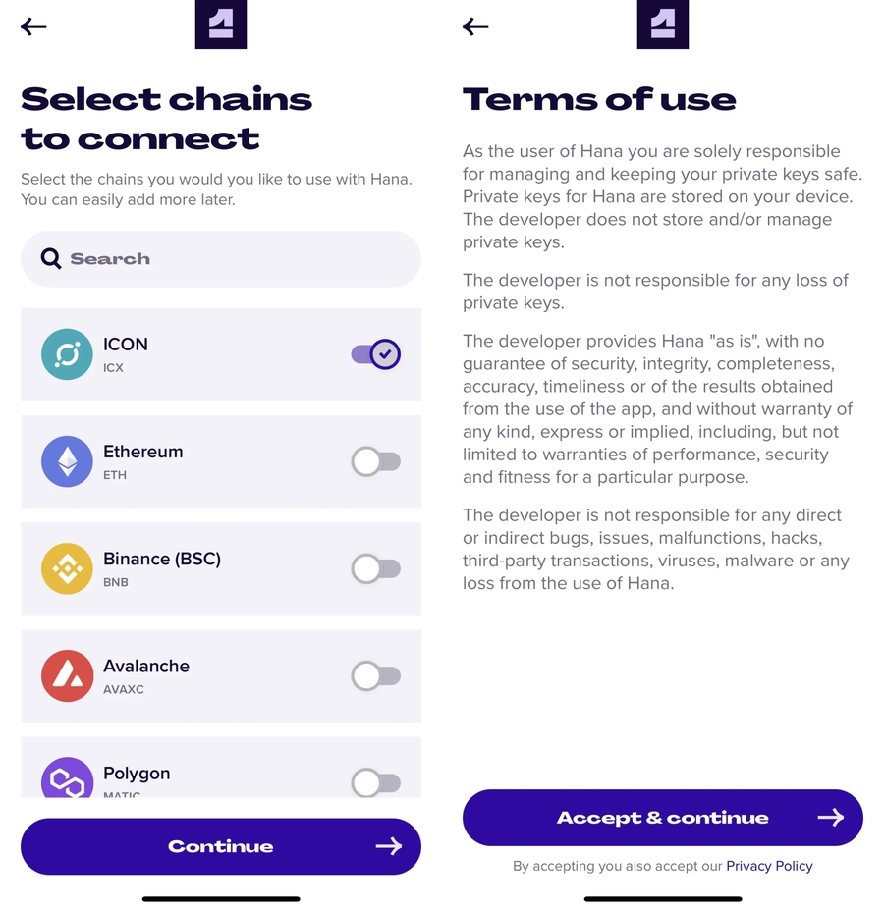Enable the Ethereum chain toggle
This screenshot has height=910, width=884.
(376, 461)
